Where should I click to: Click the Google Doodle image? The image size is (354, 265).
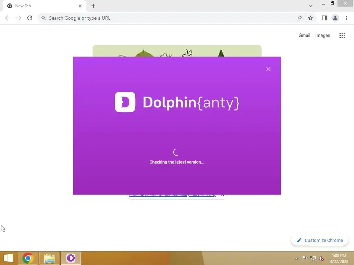177,51
